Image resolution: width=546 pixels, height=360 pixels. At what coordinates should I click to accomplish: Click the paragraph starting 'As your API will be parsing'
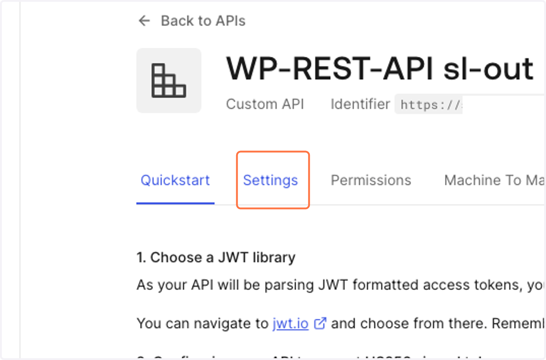(x=341, y=285)
